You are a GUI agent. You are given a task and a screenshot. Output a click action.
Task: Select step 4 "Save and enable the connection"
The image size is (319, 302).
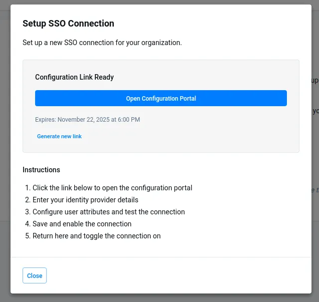82,224
